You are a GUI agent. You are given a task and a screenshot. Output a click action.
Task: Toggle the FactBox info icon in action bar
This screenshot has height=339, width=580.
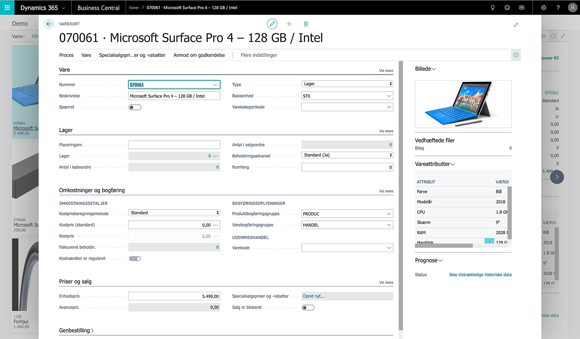[516, 55]
